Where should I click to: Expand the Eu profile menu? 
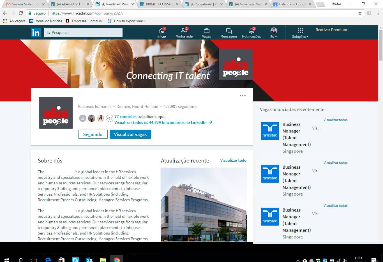[x=274, y=33]
